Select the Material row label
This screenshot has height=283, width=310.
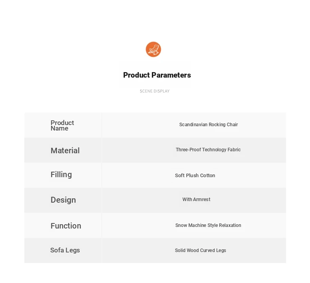pos(65,151)
